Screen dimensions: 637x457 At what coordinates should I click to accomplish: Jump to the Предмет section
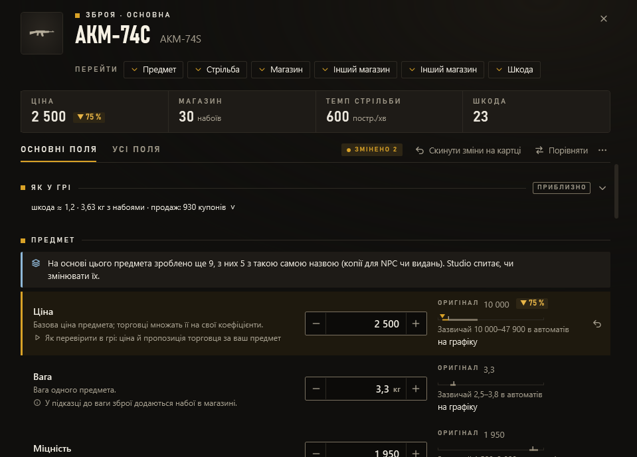153,70
